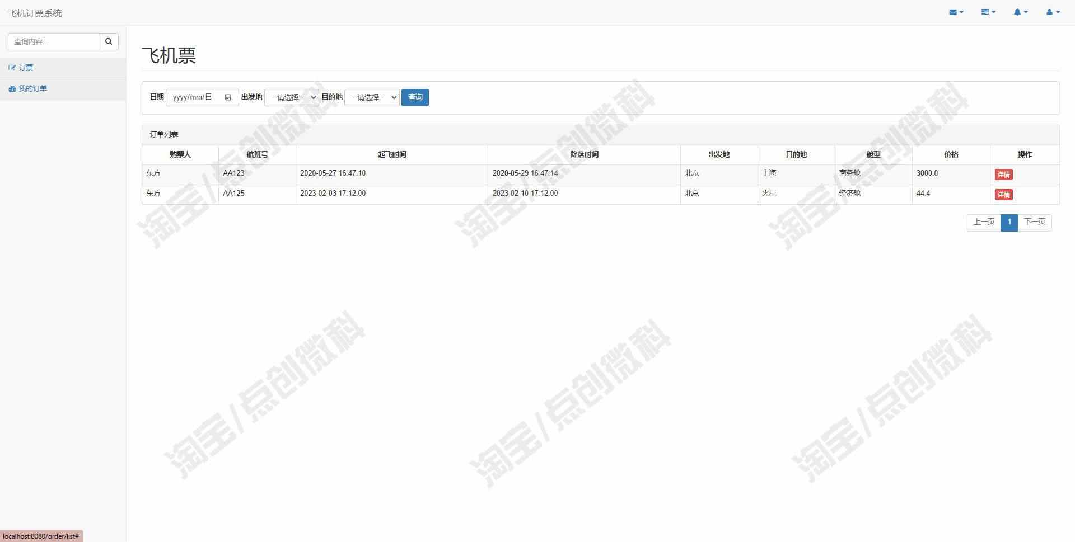Focus the 日期 date input field

[202, 97]
